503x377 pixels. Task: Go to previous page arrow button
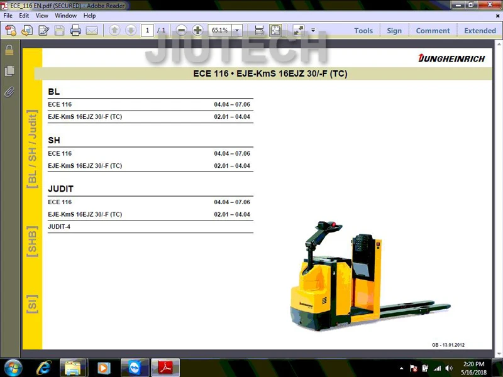(114, 30)
